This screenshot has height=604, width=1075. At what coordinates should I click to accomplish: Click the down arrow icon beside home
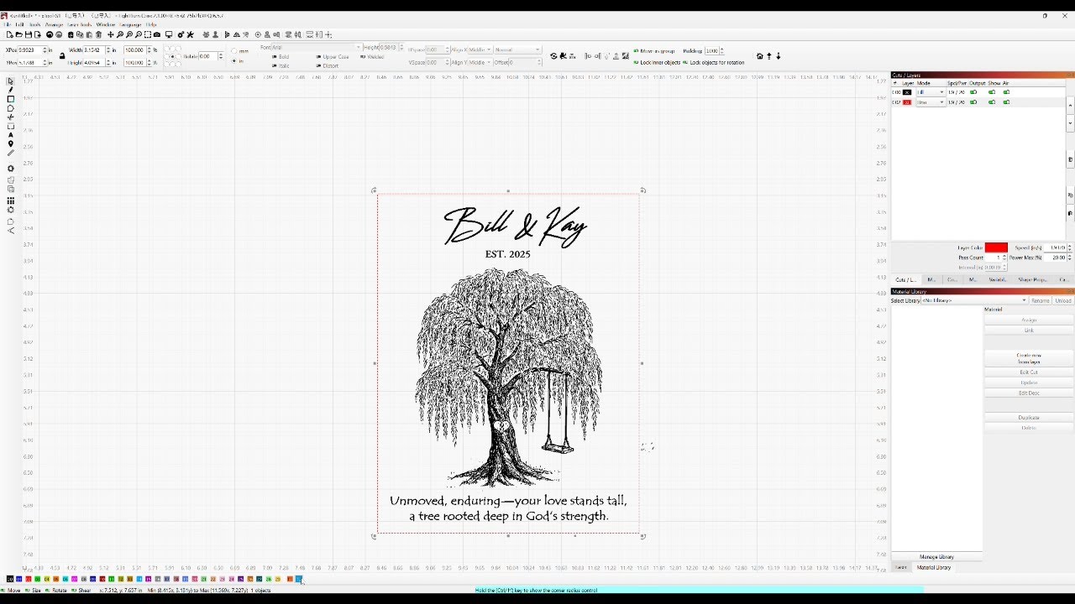[779, 56]
